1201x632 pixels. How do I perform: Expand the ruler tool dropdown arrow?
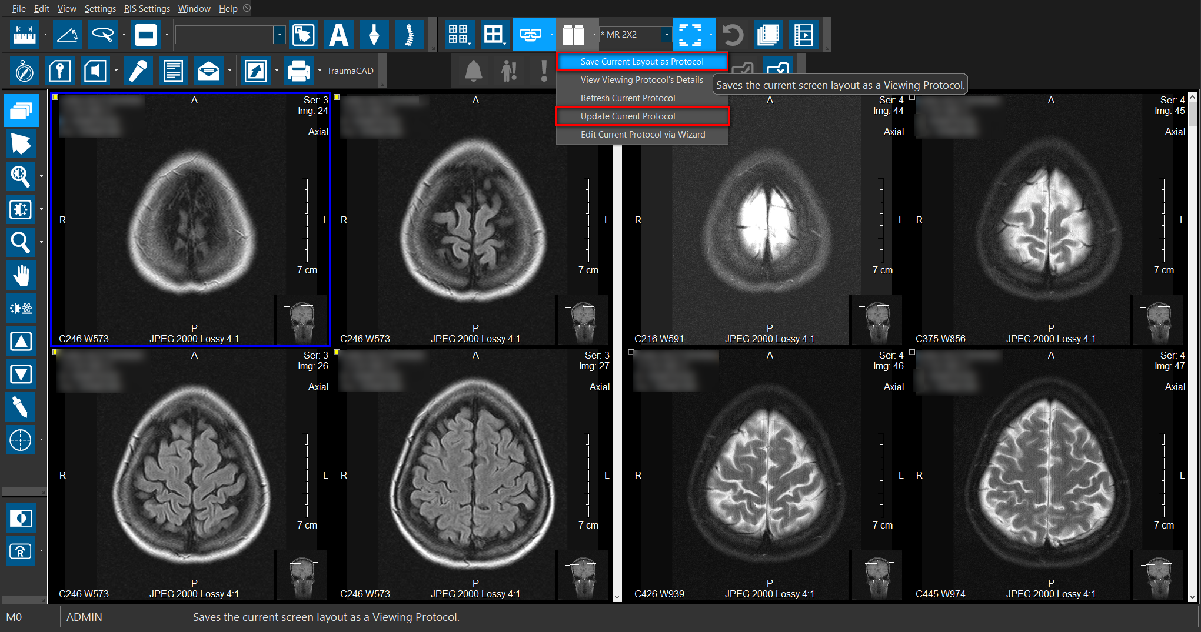point(45,35)
